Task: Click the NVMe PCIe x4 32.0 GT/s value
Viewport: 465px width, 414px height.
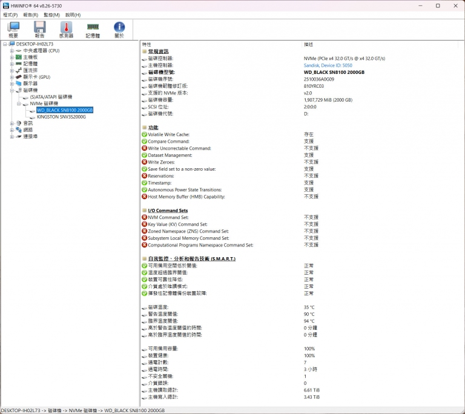Action: pos(345,59)
